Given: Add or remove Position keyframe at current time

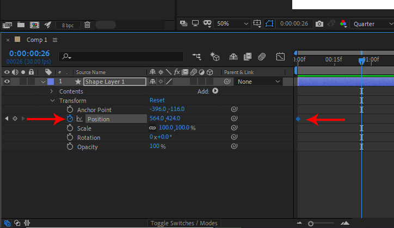Looking at the screenshot, I should (15, 119).
